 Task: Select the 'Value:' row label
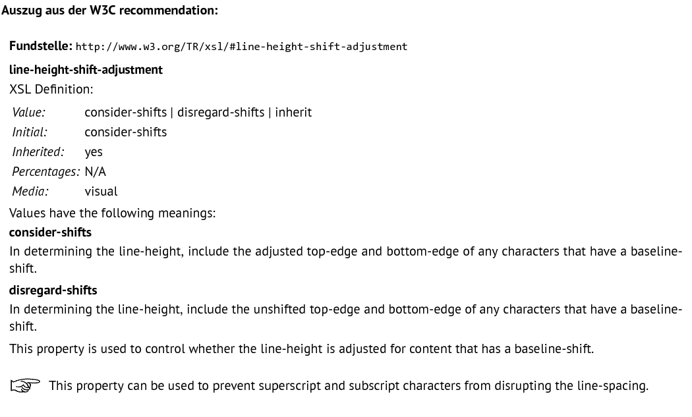pyautogui.click(x=29, y=112)
